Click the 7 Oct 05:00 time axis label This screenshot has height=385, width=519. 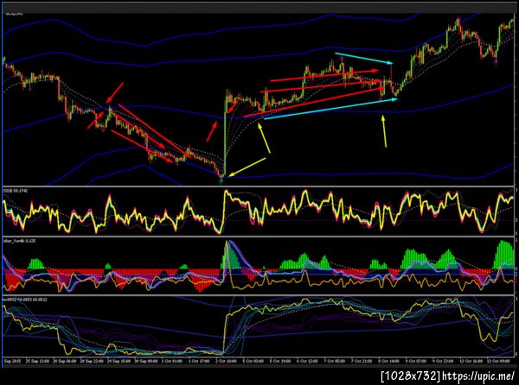(335, 361)
